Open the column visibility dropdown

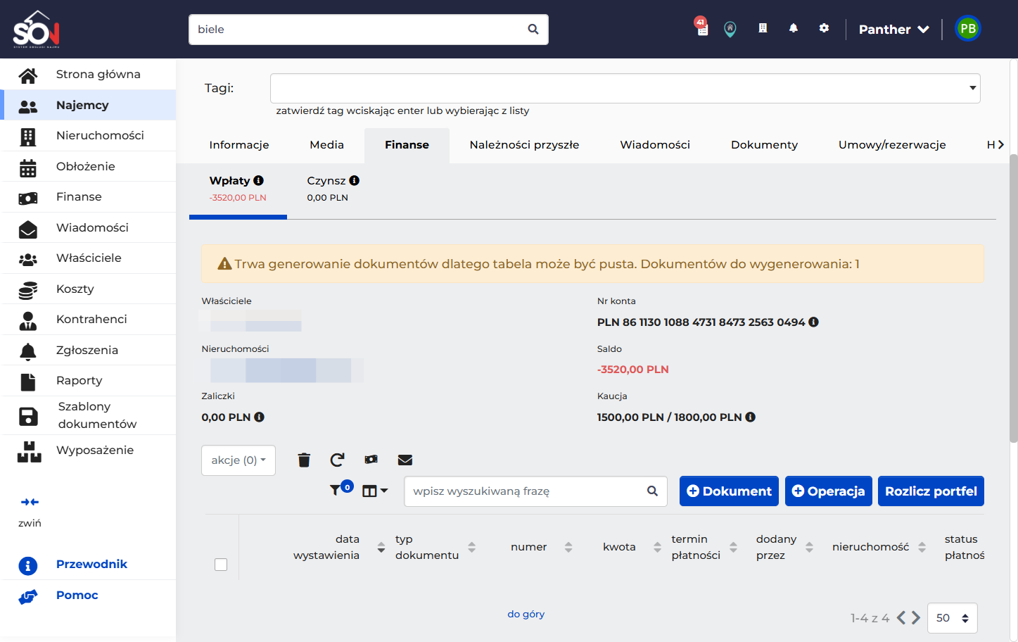click(375, 491)
